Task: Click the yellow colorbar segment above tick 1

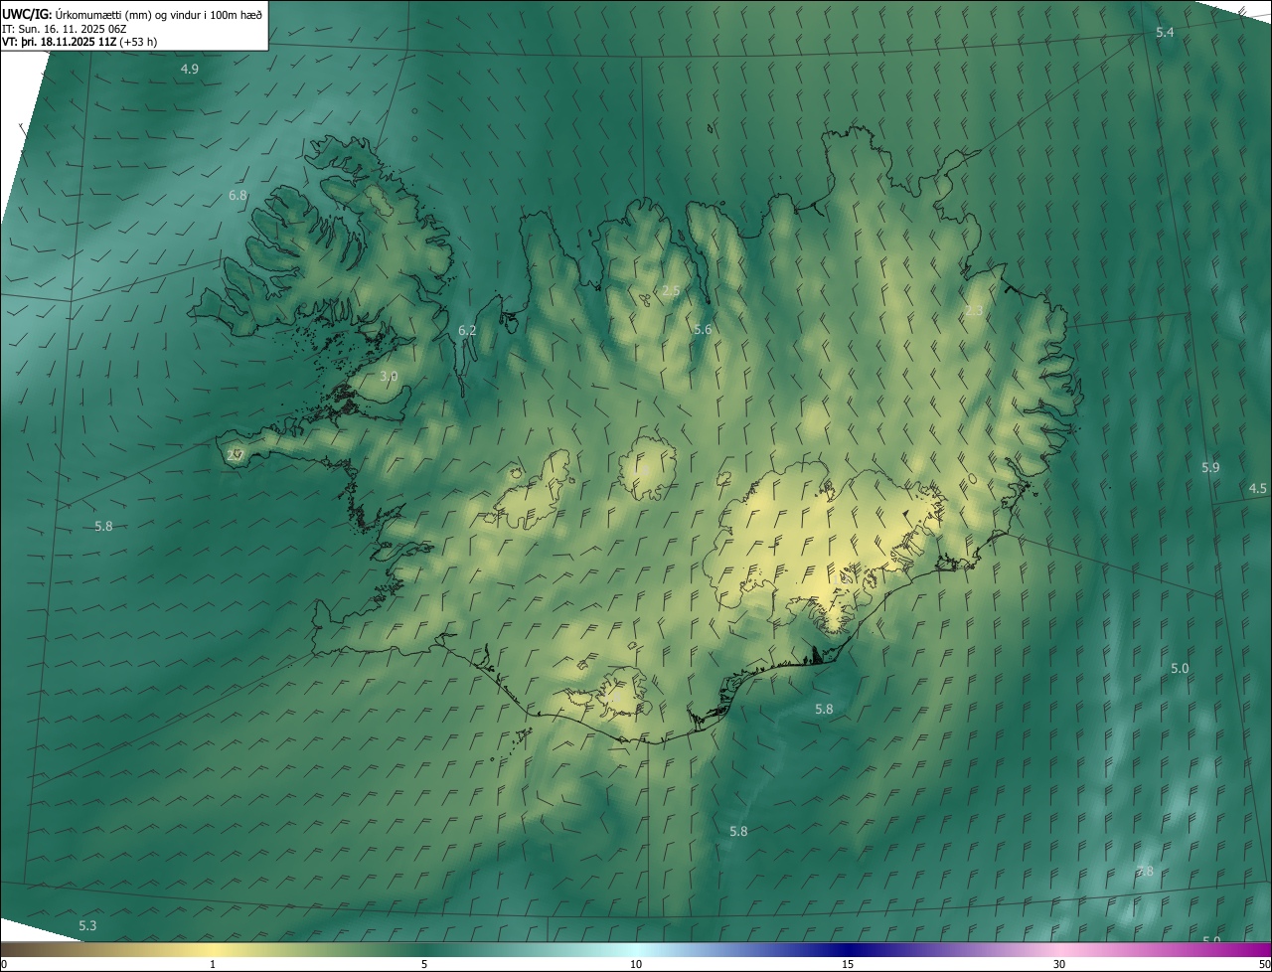Action: point(213,949)
